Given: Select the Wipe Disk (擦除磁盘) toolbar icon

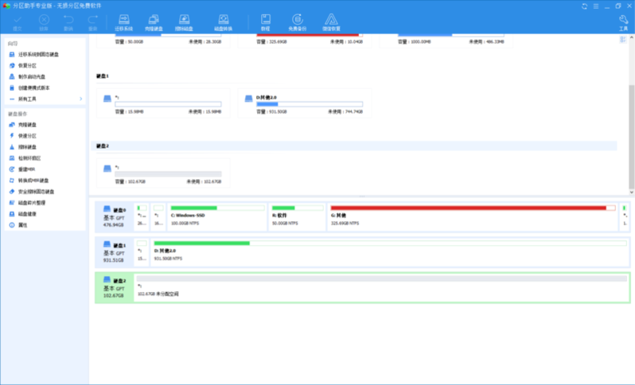Looking at the screenshot, I should click(184, 21).
